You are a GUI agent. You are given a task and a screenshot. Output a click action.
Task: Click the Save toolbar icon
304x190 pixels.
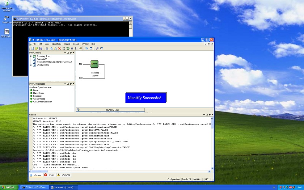(x=41, y=48)
